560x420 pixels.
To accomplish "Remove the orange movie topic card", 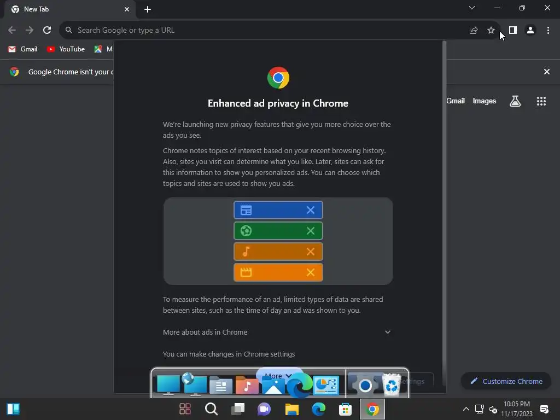I will [311, 272].
